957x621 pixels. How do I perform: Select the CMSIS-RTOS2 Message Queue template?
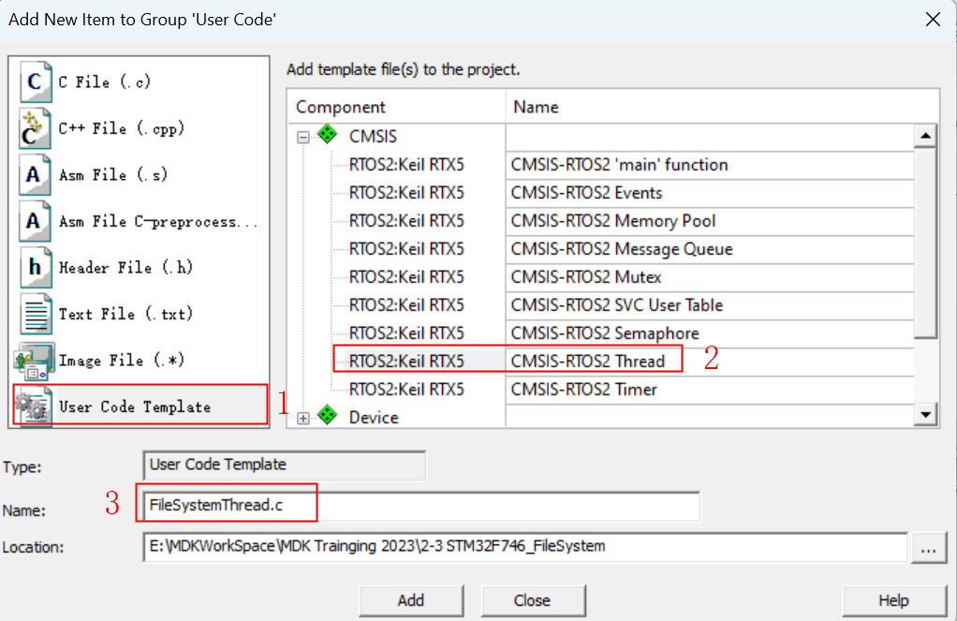[622, 249]
